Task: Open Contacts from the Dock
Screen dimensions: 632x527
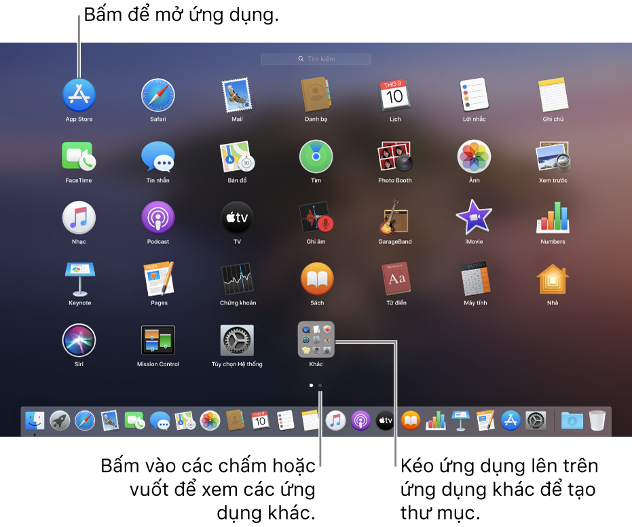Action: 235,421
